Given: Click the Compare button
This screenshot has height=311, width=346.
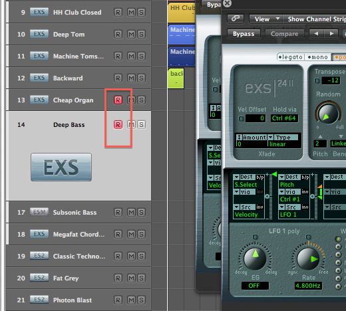Looking at the screenshot, I should (x=284, y=34).
